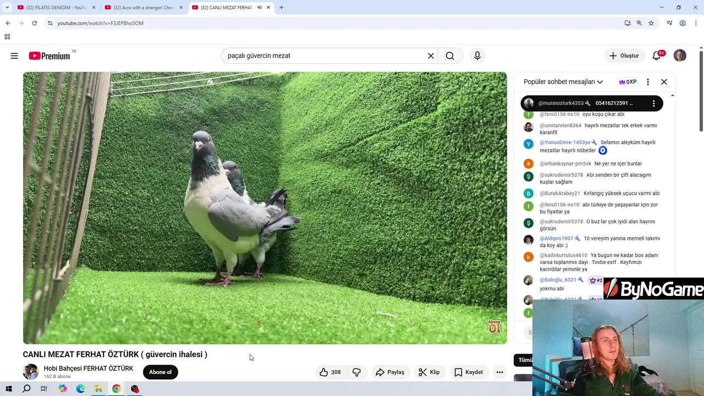The height and width of the screenshot is (396, 704).
Task: Open Chrome three-dot menu
Action: (696, 23)
